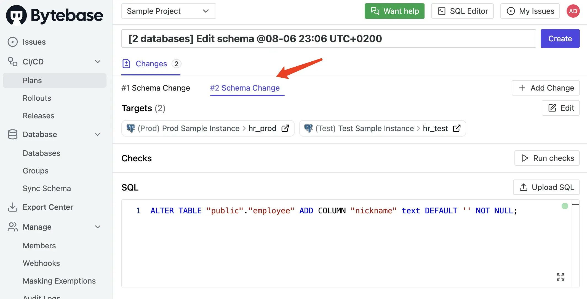Viewport: 587px width, 299px height.
Task: Open Masking Exemptions page
Action: point(59,281)
